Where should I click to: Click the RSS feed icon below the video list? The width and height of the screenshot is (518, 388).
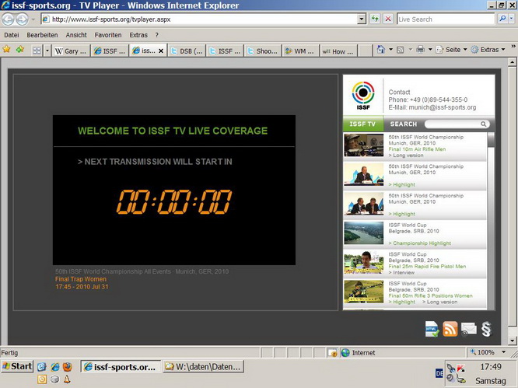450,329
